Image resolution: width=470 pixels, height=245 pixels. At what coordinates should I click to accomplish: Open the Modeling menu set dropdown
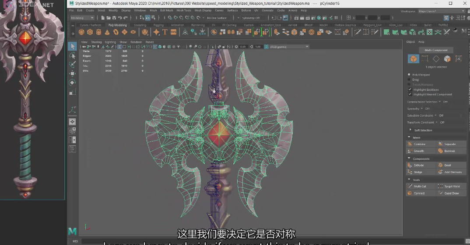[82, 18]
